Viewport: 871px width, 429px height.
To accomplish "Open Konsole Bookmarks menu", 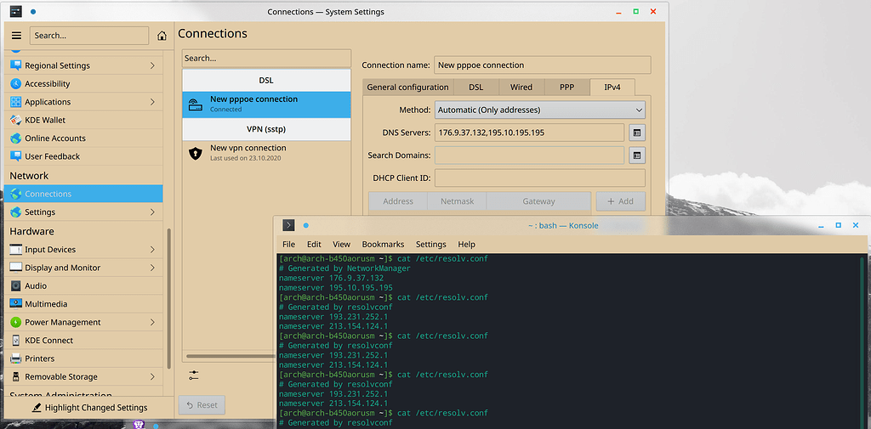I will point(383,244).
